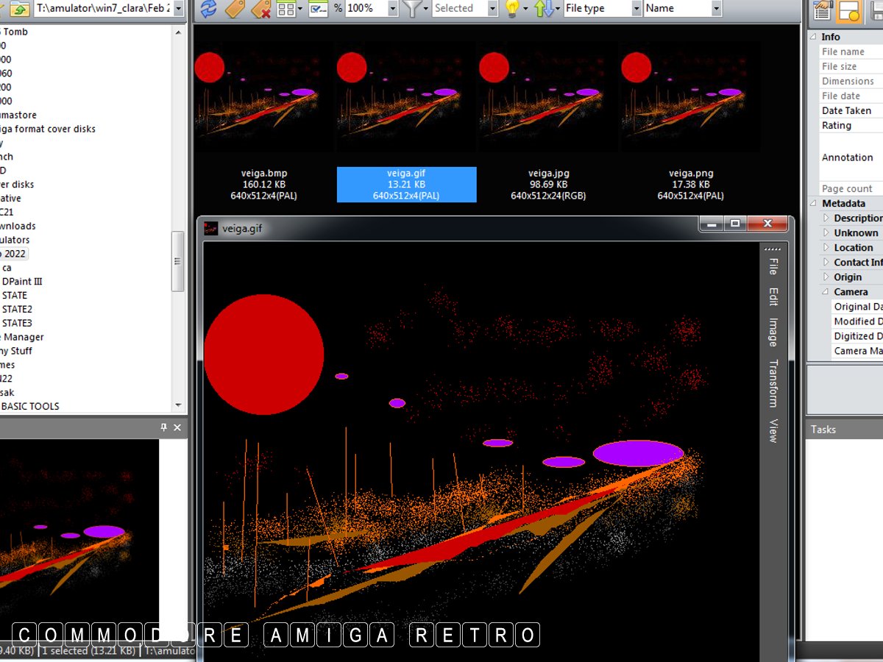This screenshot has height=662, width=883.
Task: Open the 100% zoom dropdown
Action: pyautogui.click(x=392, y=9)
